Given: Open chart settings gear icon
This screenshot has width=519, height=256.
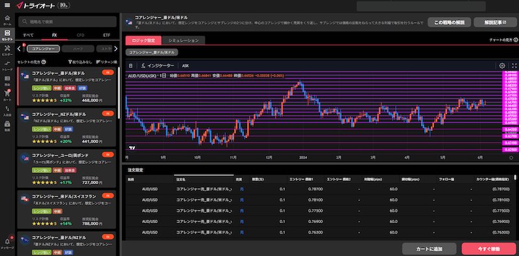Looking at the screenshot, I should (502, 65).
